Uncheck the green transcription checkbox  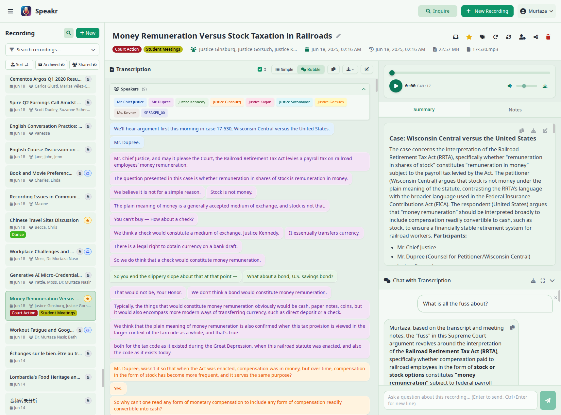(260, 69)
